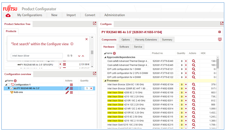View details of Intel Xeon Silver 4214 12C 2.20

[194, 105]
